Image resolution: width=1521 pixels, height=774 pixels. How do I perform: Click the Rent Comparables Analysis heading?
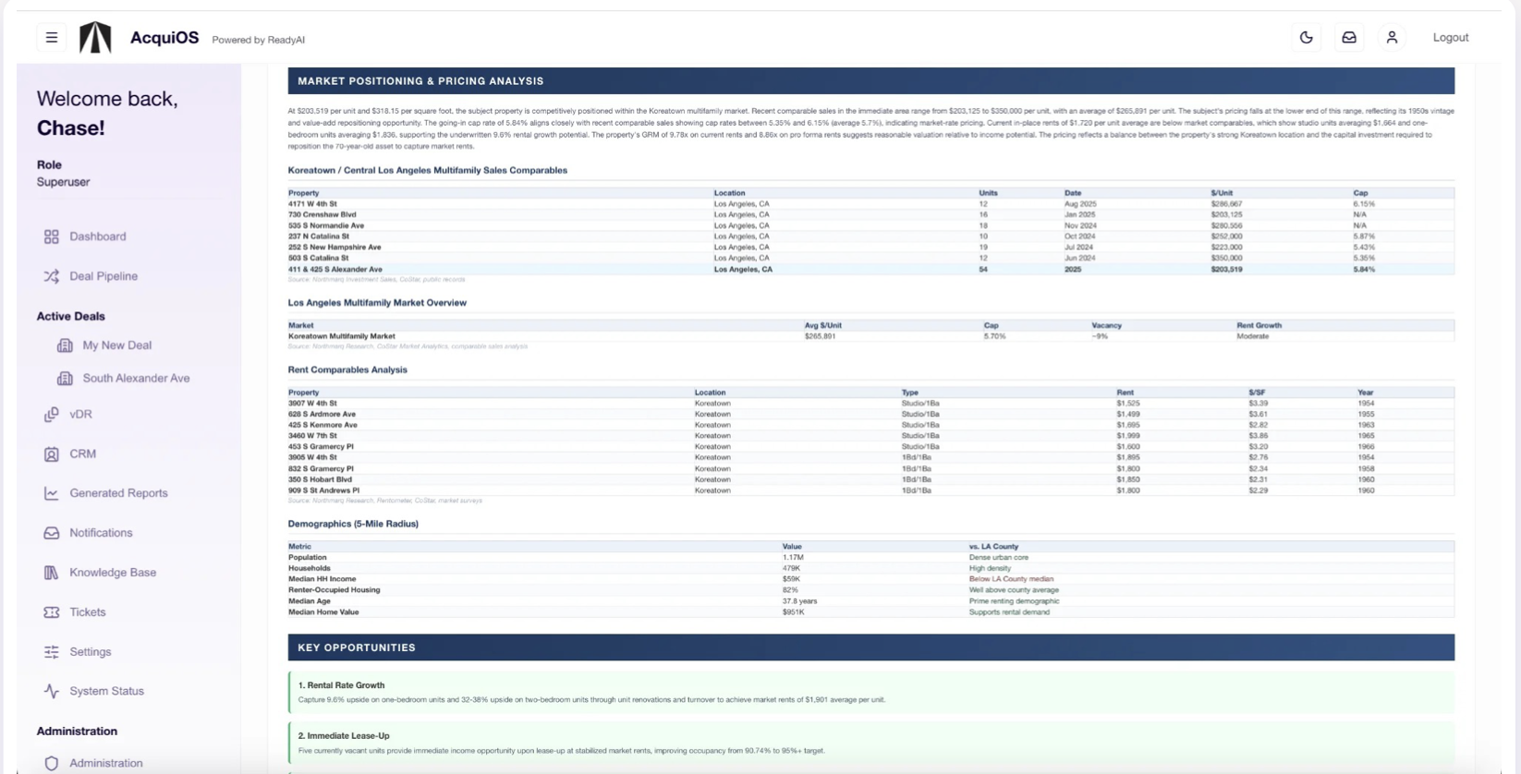pos(347,369)
